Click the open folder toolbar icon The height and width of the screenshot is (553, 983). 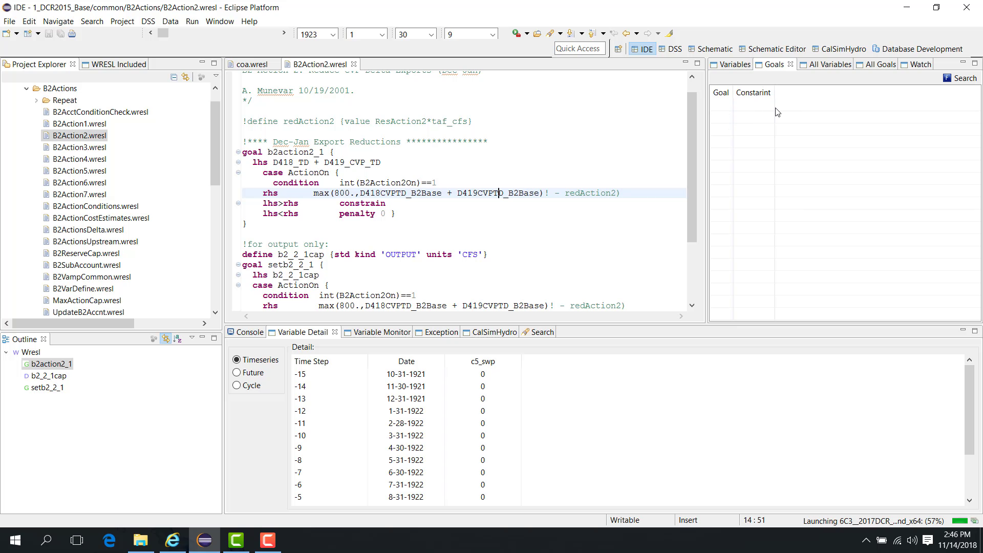[537, 34]
